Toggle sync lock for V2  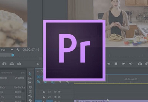click(x=55, y=97)
